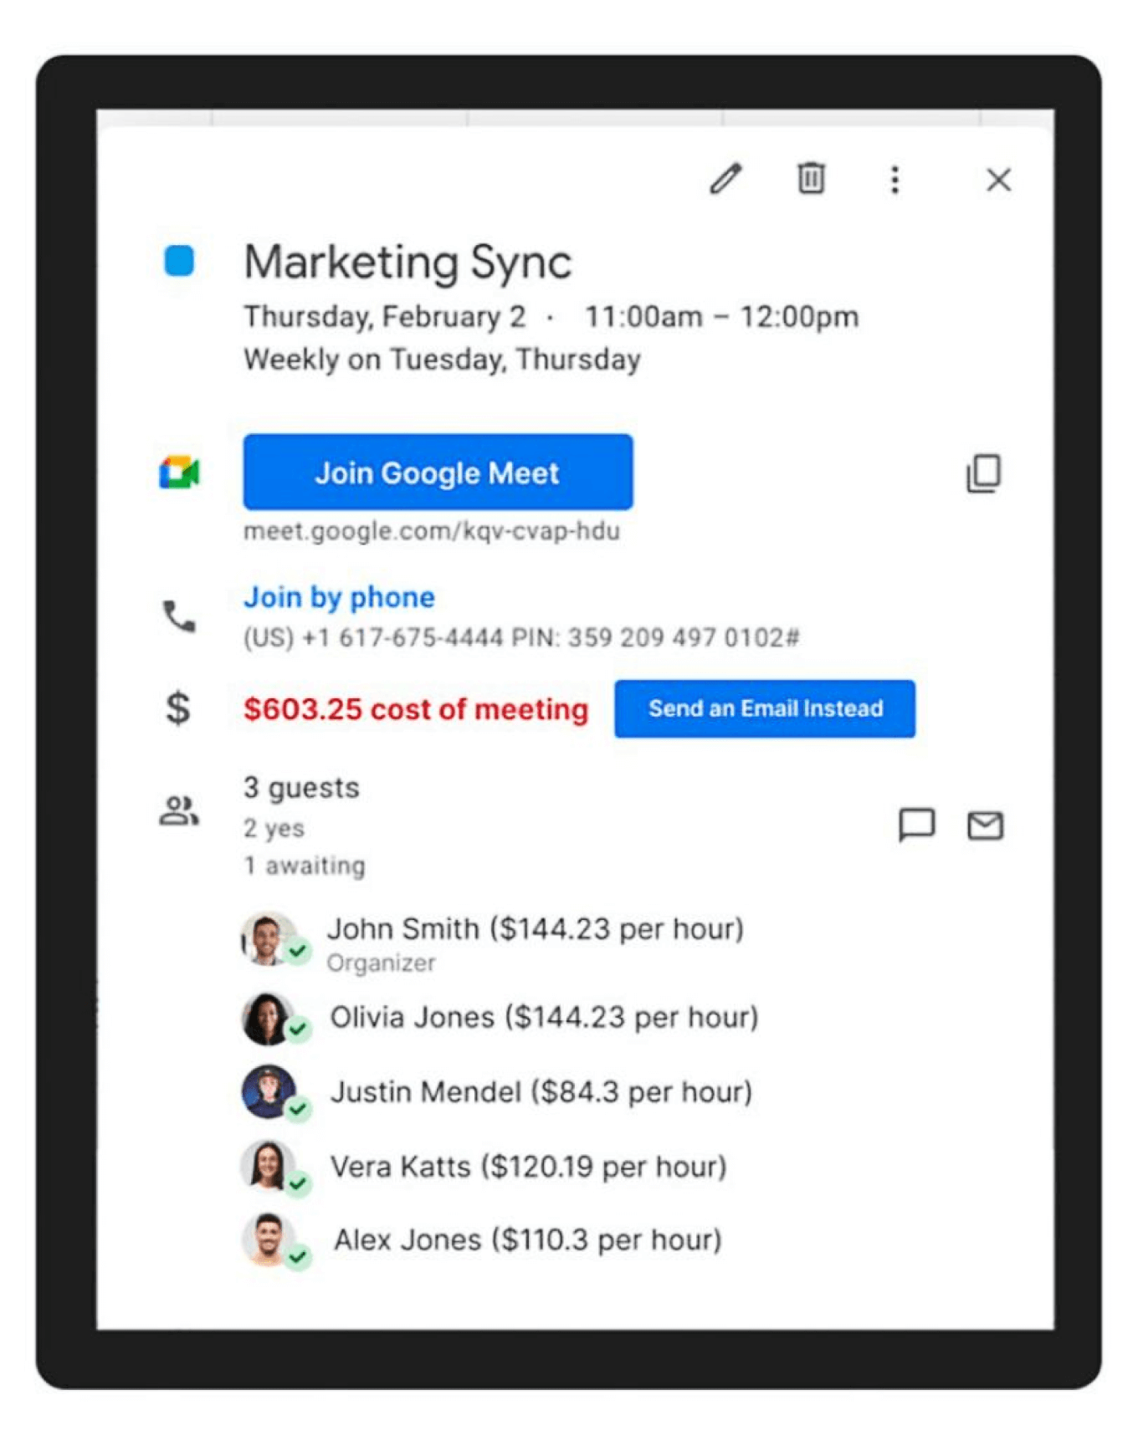Image resolution: width=1138 pixels, height=1446 pixels.
Task: Click the 11:00am – 12:00pm time text
Action: pos(721,317)
